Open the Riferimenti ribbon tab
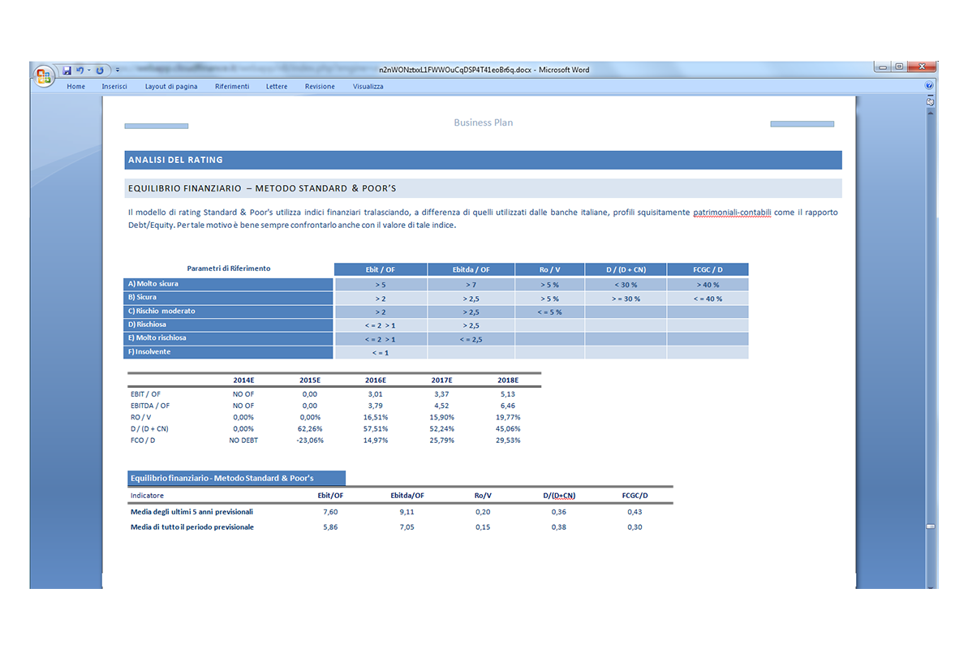968x649 pixels. point(232,87)
